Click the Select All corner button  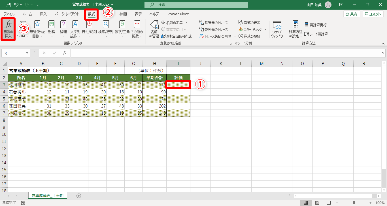[4, 64]
